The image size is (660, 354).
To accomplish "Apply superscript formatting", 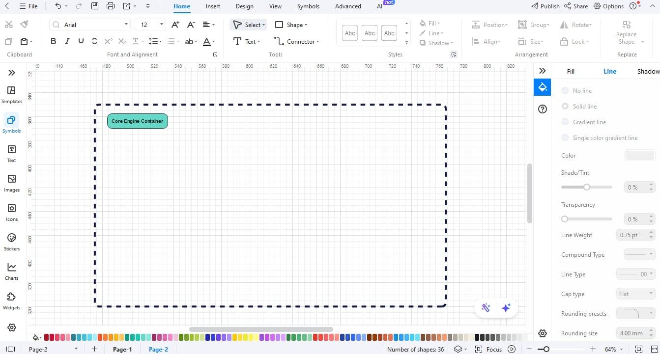I will pos(109,42).
